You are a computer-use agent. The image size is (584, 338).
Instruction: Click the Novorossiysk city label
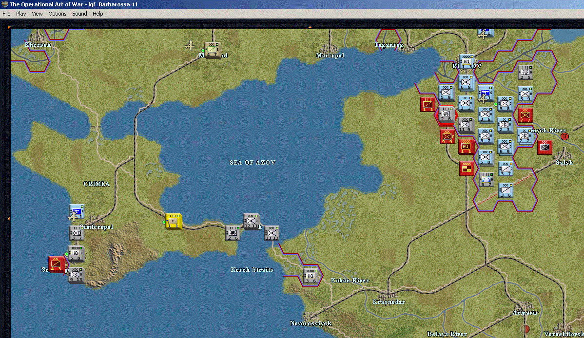(311, 323)
